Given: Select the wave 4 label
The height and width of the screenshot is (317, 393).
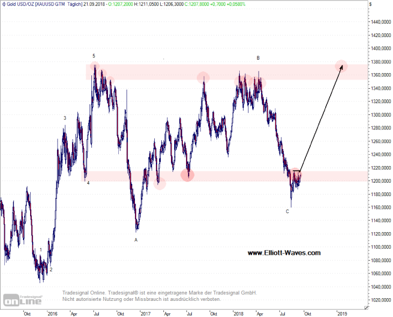Looking at the screenshot, I should point(88,183).
